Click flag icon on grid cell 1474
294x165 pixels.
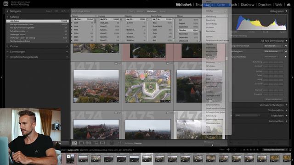[x=116, y=113]
